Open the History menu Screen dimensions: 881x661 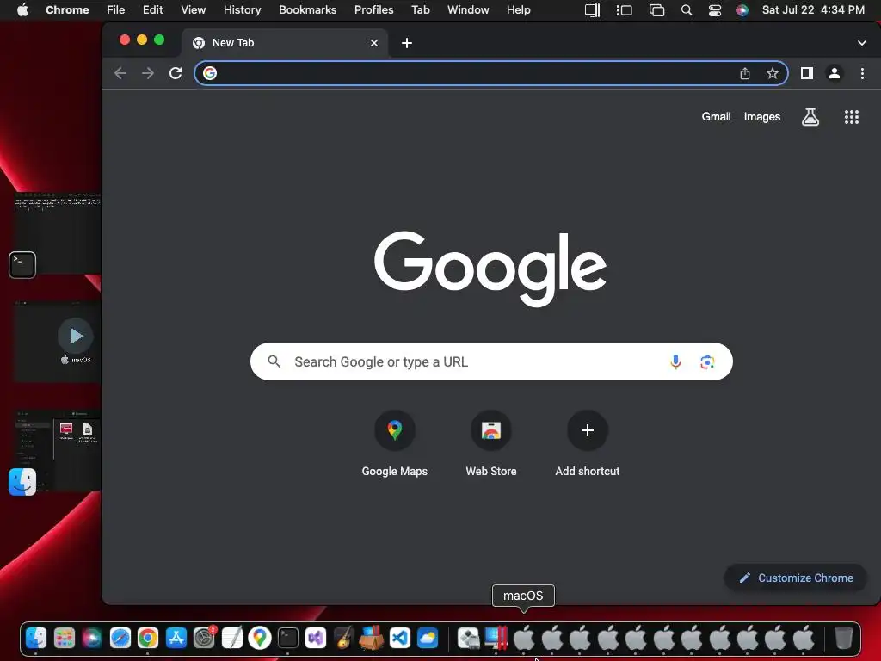click(x=242, y=9)
